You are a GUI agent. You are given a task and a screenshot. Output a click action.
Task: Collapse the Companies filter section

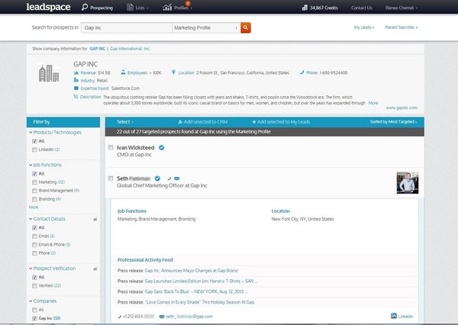(31, 301)
